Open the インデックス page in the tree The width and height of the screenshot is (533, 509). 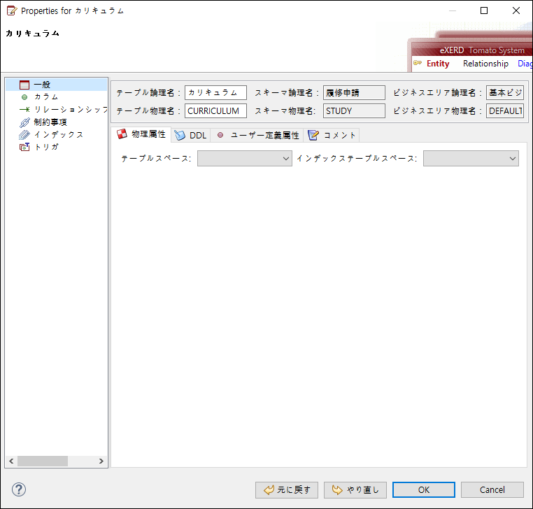point(59,134)
